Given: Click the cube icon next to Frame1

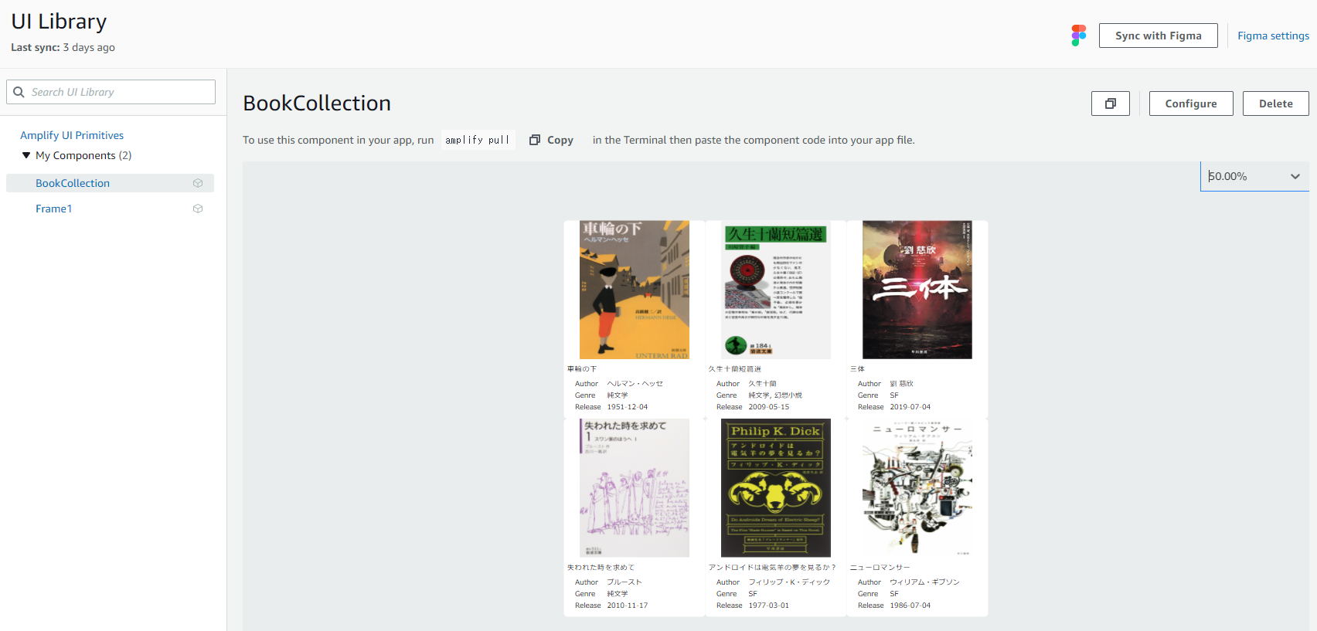Looking at the screenshot, I should click(198, 209).
